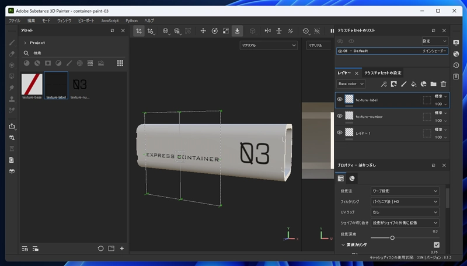
Task: Open the 投影法 ワープ投影 dropdown
Action: click(405, 191)
